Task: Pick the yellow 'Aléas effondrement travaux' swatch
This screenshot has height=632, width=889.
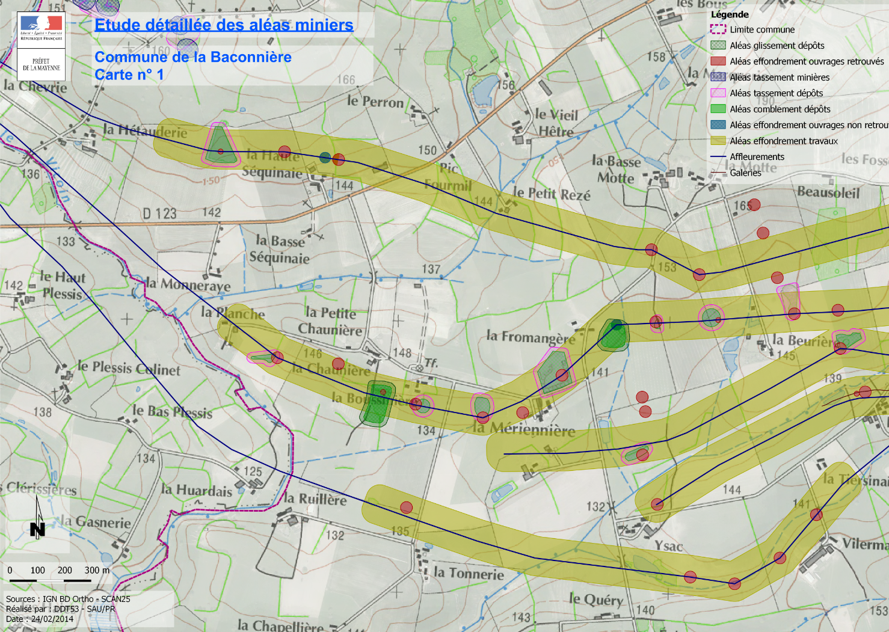Action: click(718, 141)
